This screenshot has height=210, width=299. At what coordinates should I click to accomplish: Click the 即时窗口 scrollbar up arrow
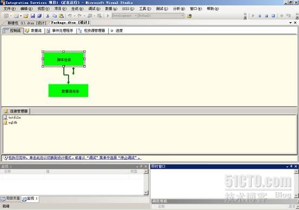(296, 172)
